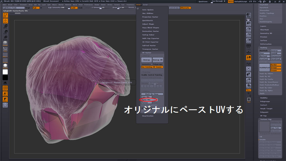This screenshot has height=161, width=286.
Task: Click the right-shelf Move view icon
Action: click(x=248, y=75)
